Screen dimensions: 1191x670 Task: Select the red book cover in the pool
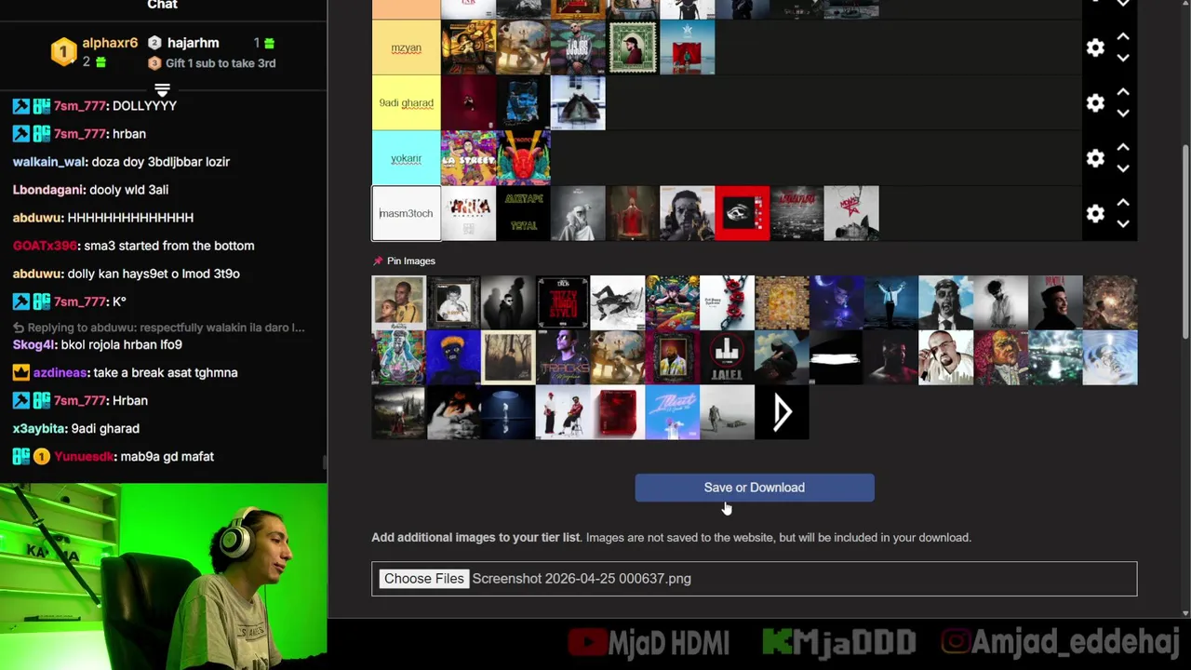pos(617,412)
